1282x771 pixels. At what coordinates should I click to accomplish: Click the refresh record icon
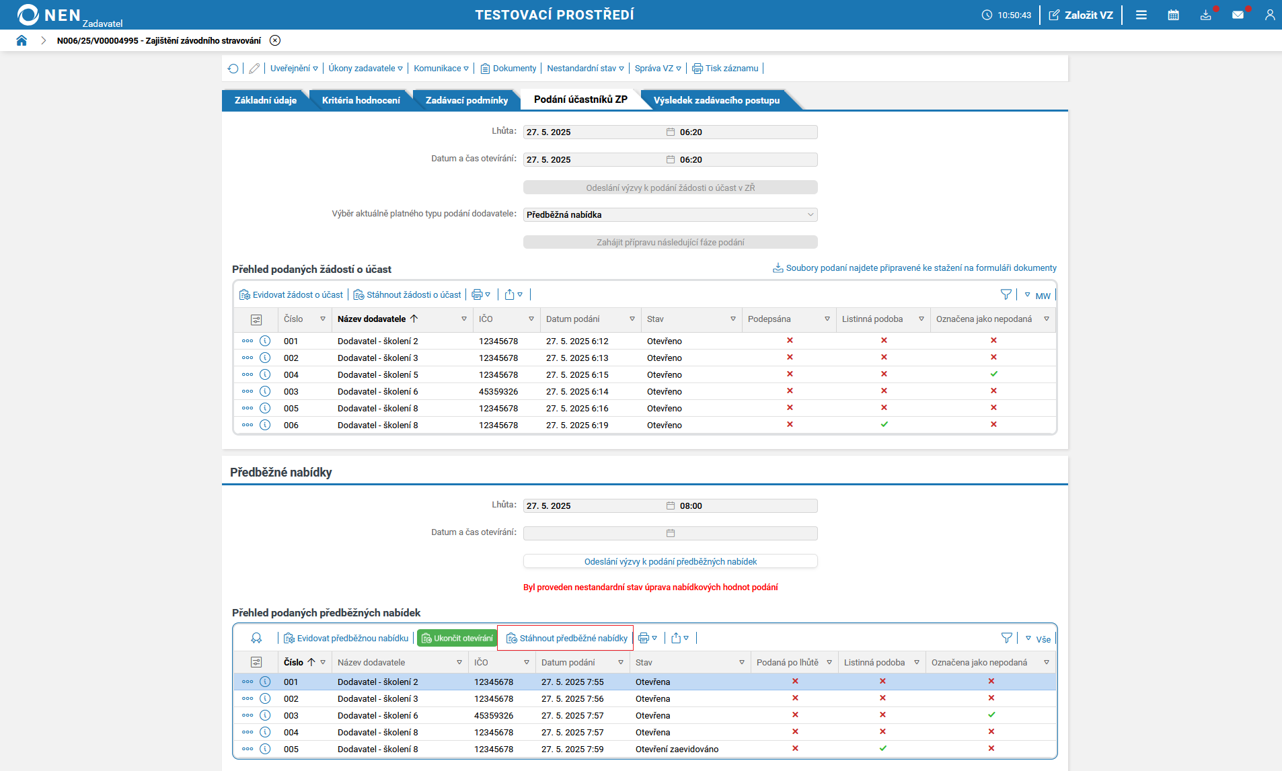click(233, 69)
